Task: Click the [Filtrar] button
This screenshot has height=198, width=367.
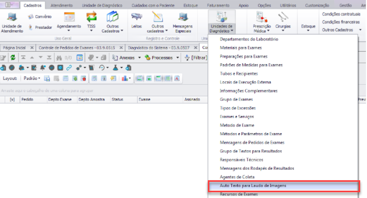Action: [196, 57]
